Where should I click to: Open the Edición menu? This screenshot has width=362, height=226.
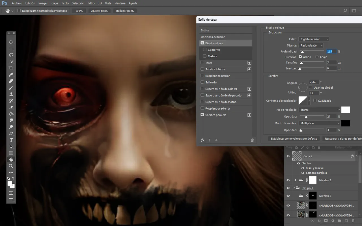[x=30, y=3]
